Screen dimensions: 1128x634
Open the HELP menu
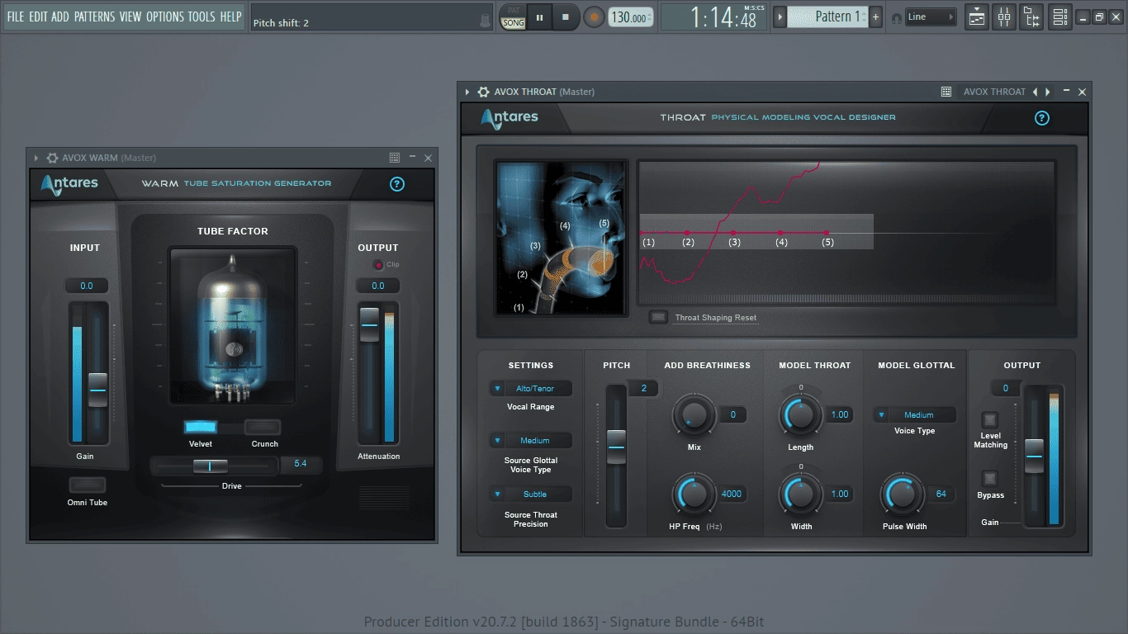230,17
